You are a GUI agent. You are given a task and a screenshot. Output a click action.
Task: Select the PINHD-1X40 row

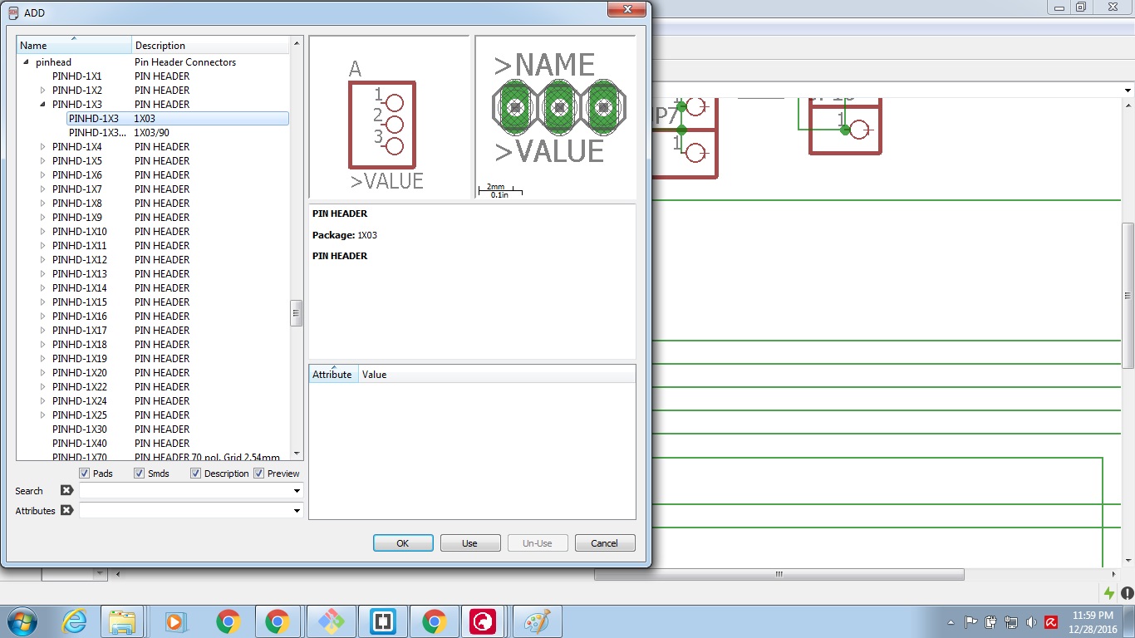pyautogui.click(x=153, y=444)
